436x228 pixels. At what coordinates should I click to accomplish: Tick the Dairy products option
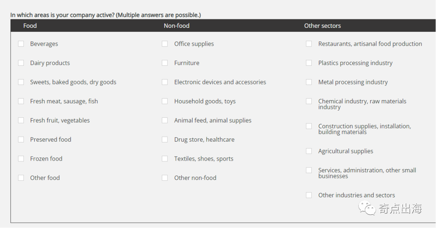21,63
